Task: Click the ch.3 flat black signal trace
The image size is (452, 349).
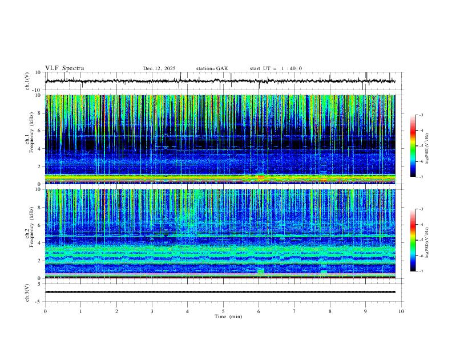Action: tap(220, 292)
